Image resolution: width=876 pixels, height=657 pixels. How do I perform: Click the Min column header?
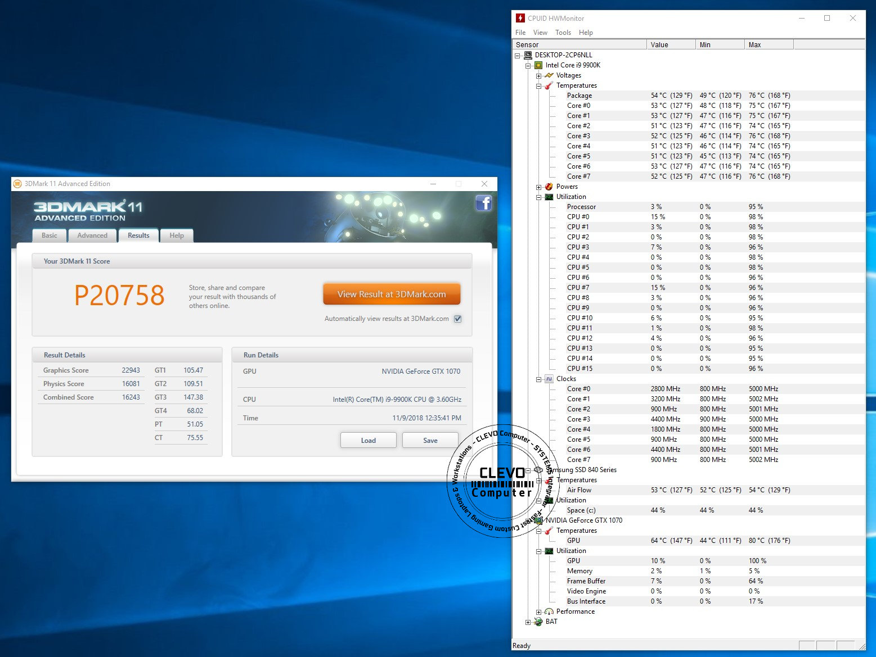coord(720,44)
